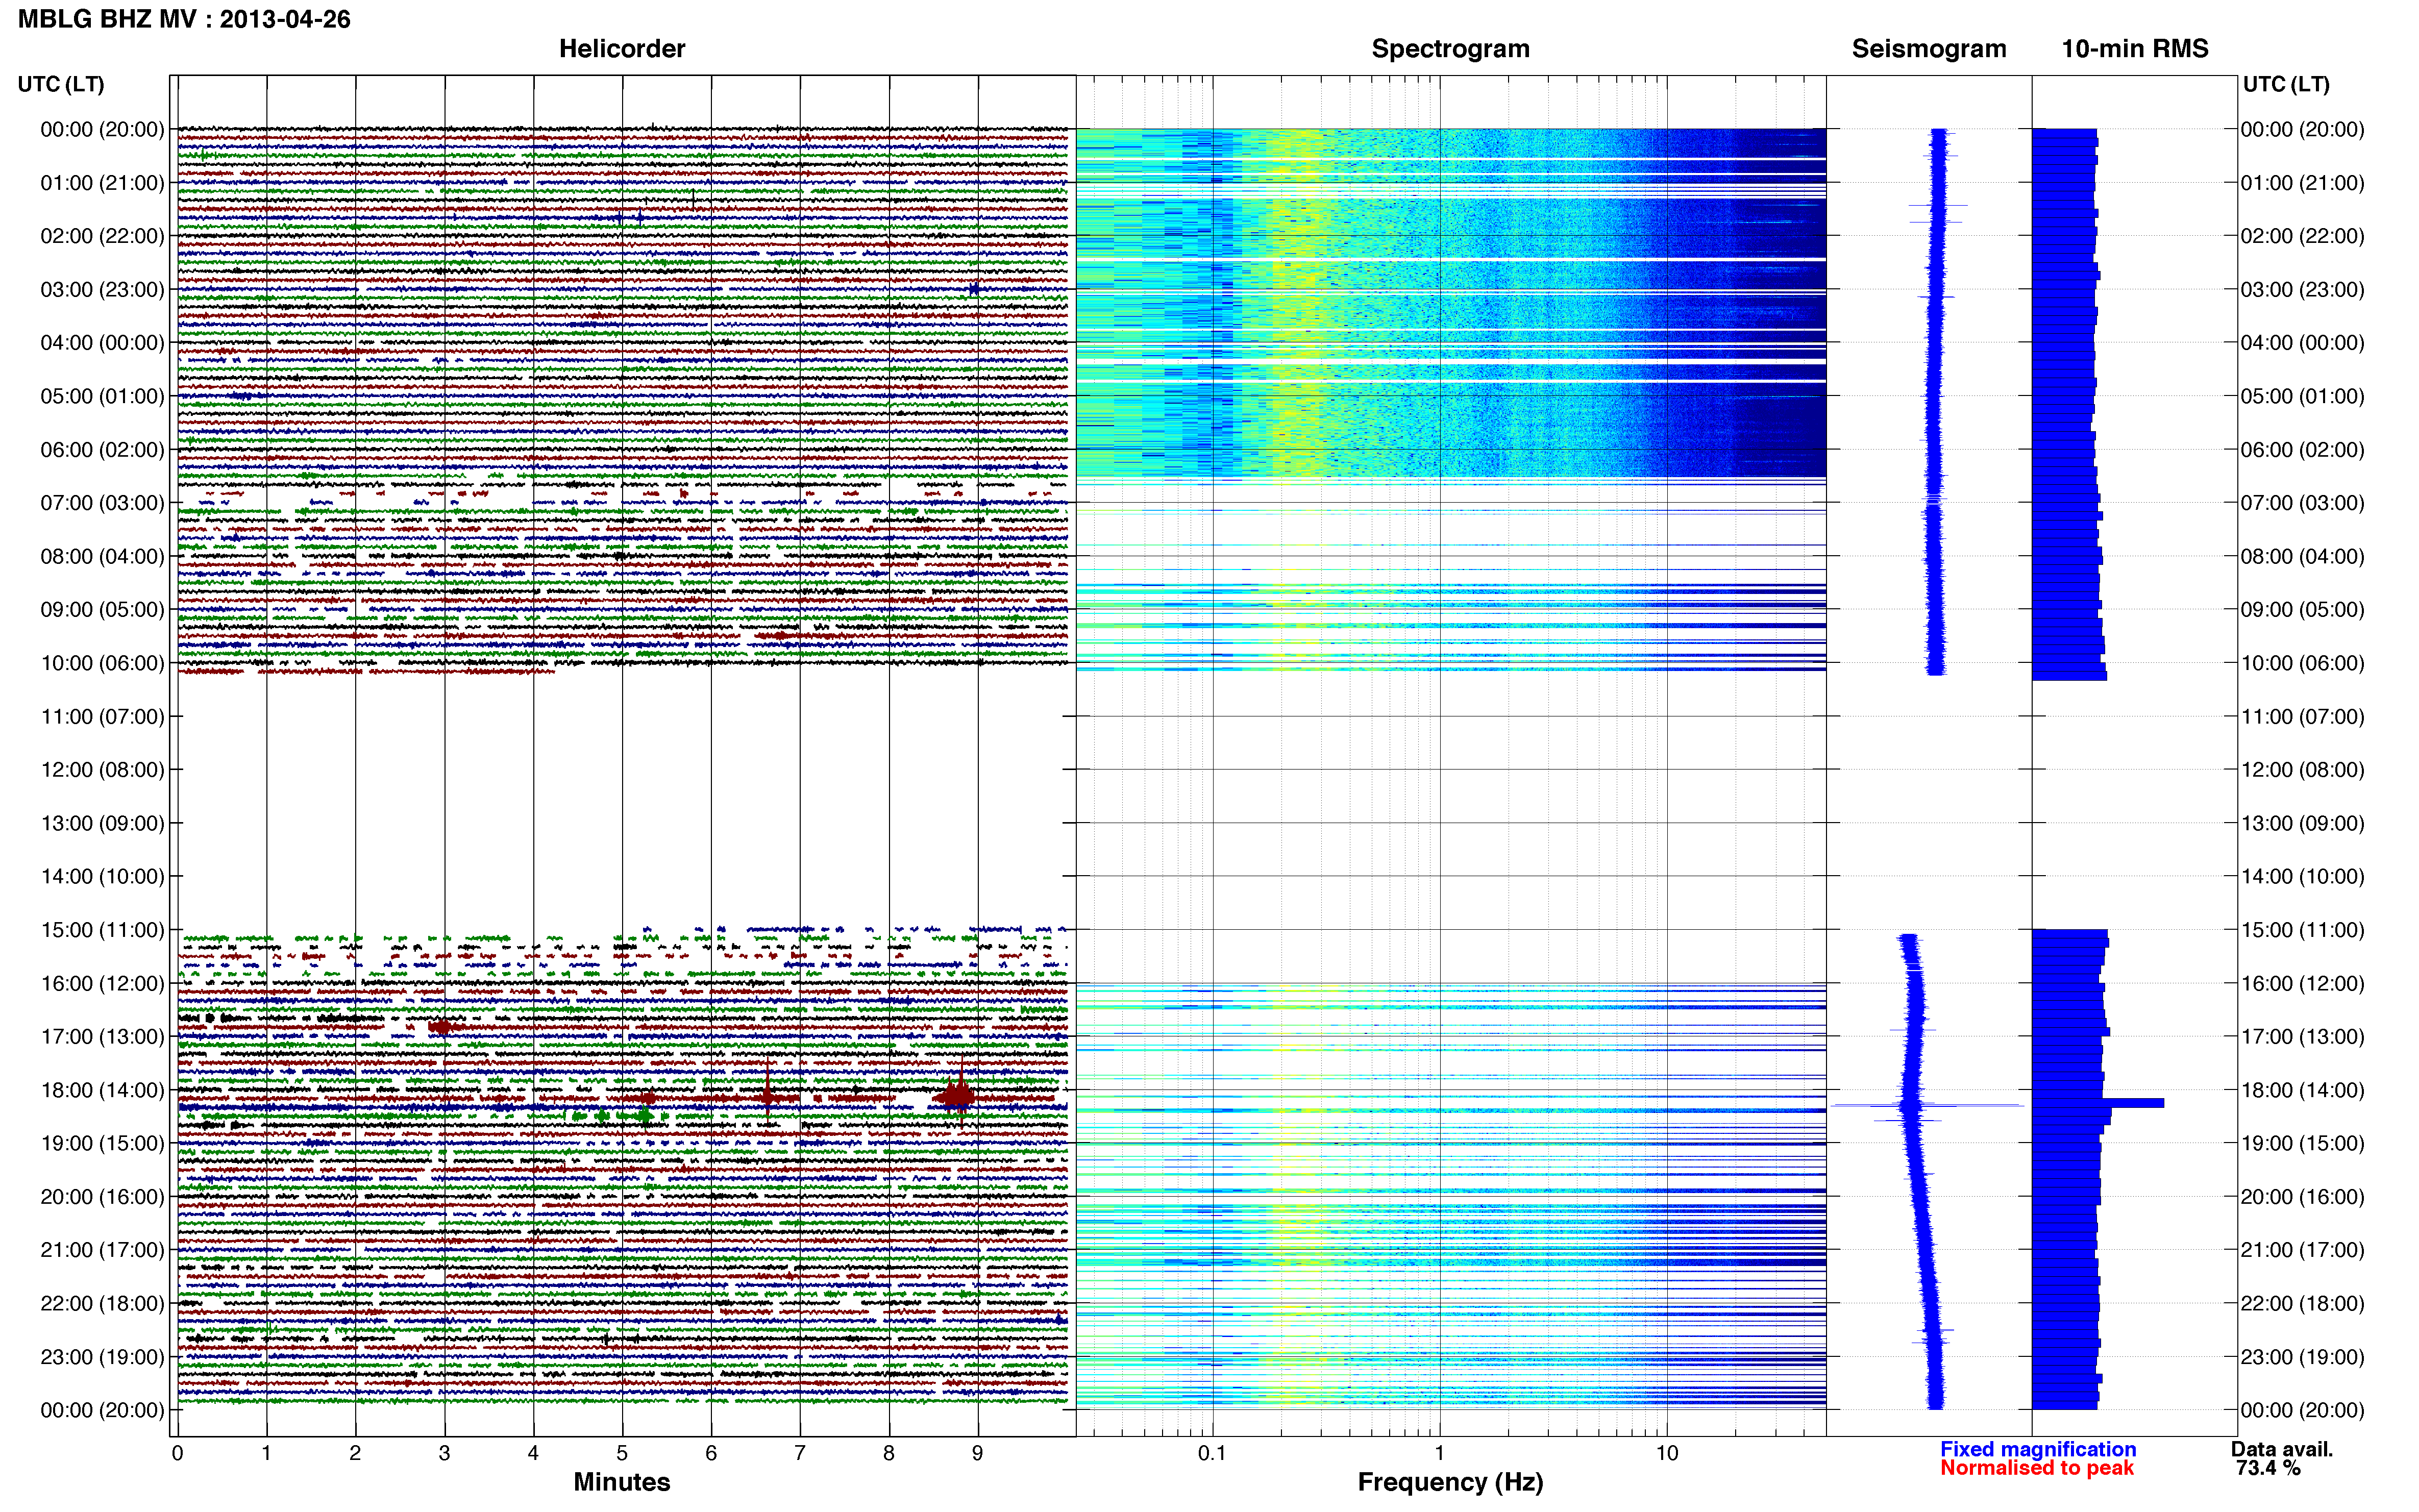
Task: Click the bottom left-axis '00:00 (20:00)' label
Action: click(102, 1410)
